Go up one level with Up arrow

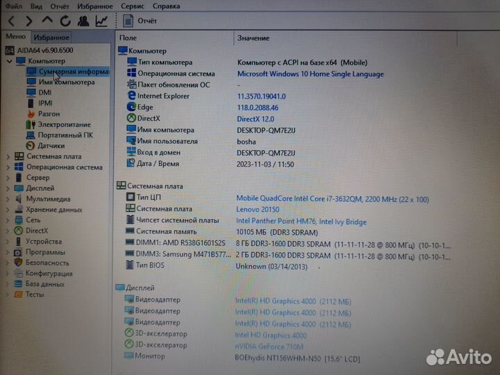[47, 20]
